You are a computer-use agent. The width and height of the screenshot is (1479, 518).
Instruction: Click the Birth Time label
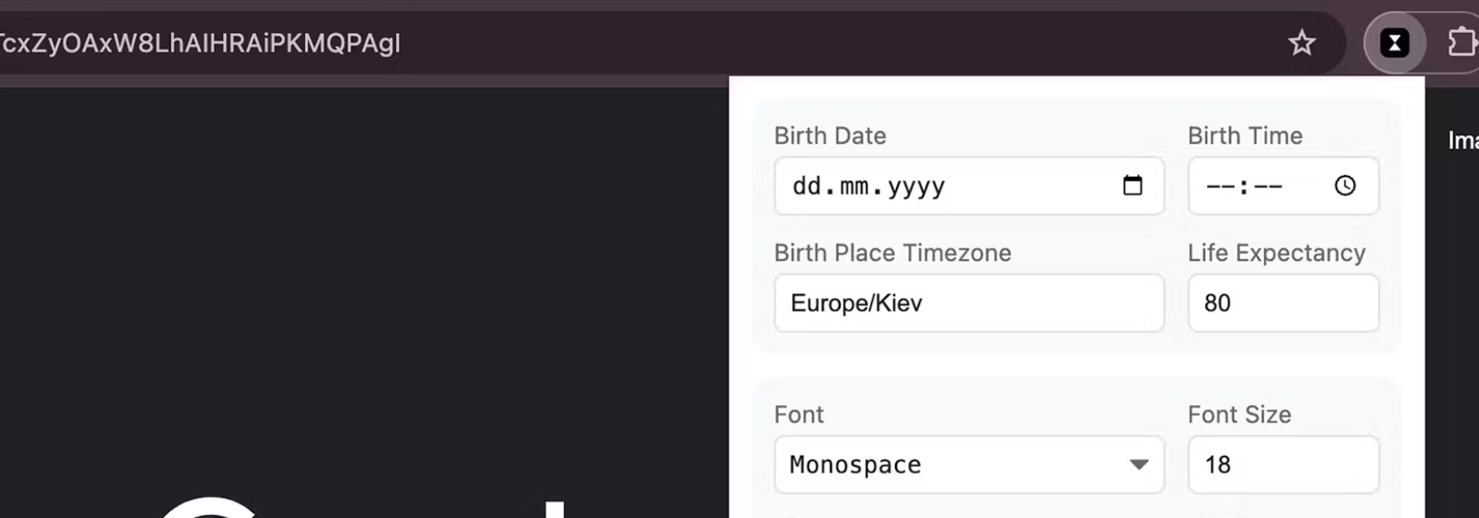click(x=1244, y=136)
